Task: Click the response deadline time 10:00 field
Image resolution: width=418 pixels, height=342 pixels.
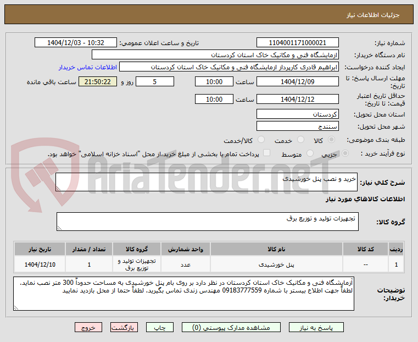Action: pos(214,81)
